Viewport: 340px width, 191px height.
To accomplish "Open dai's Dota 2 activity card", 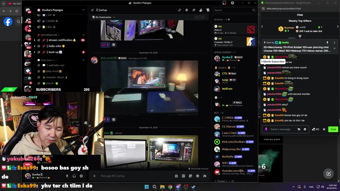I will point(235,29).
